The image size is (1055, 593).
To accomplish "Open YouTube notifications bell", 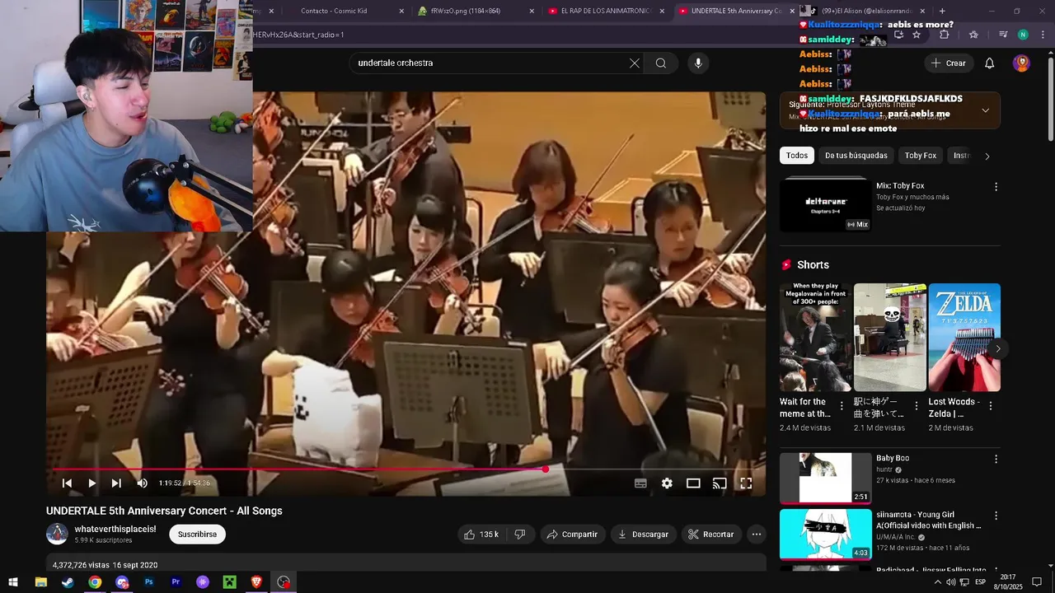I will [x=990, y=63].
